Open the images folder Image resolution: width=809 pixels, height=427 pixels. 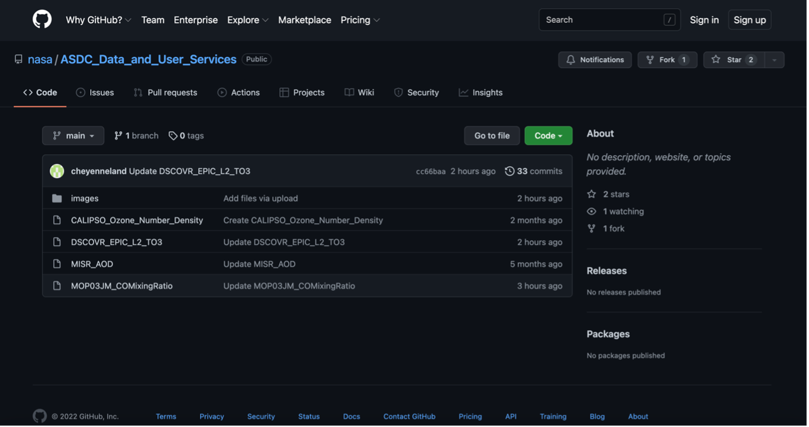84,198
